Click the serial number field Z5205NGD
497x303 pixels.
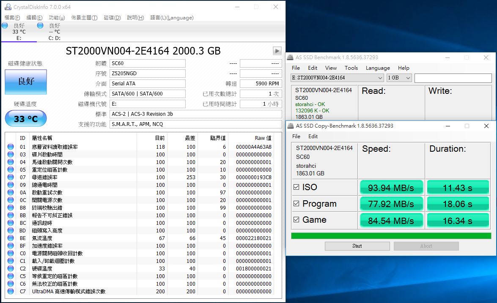point(148,74)
